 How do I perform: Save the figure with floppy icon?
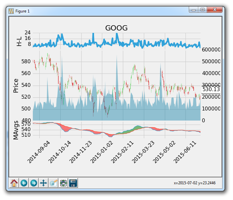tap(73, 183)
